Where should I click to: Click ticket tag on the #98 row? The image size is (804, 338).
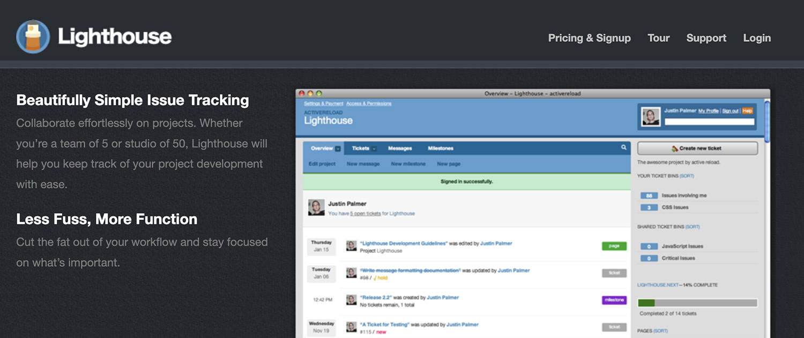pos(614,273)
